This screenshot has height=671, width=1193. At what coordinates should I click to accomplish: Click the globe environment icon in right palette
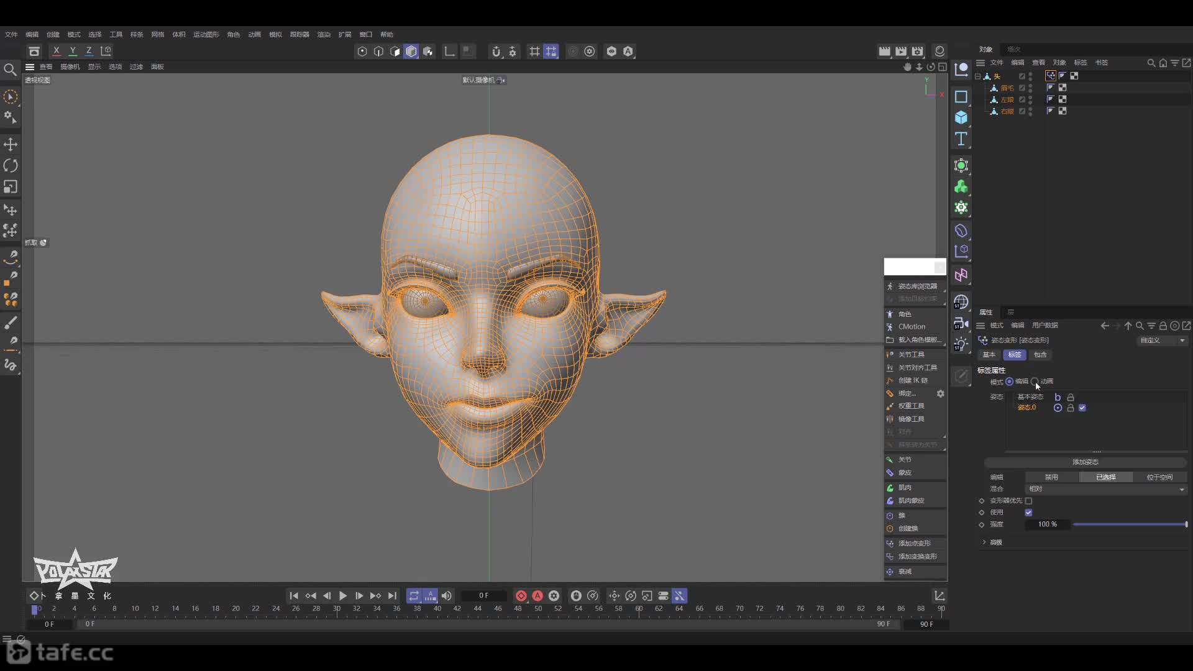[961, 302]
